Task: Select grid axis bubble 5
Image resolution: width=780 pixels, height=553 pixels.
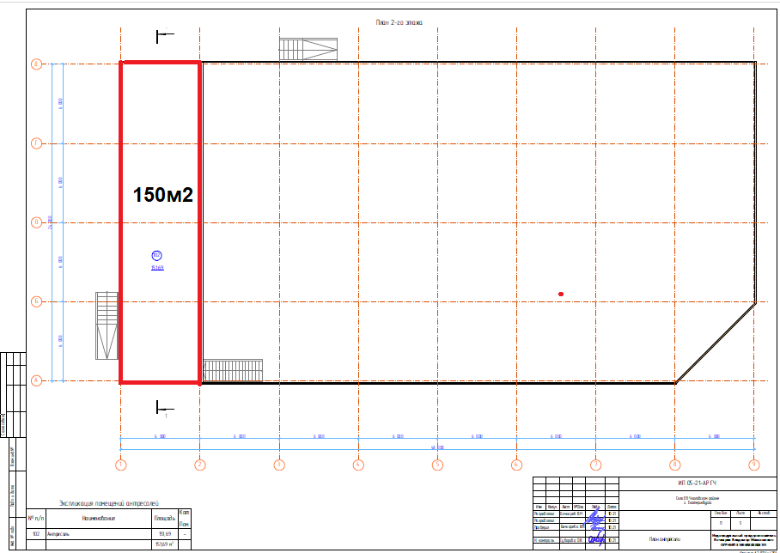Action: [437, 465]
